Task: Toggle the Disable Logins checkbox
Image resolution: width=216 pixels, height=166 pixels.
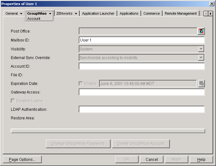Action: click(x=13, y=101)
